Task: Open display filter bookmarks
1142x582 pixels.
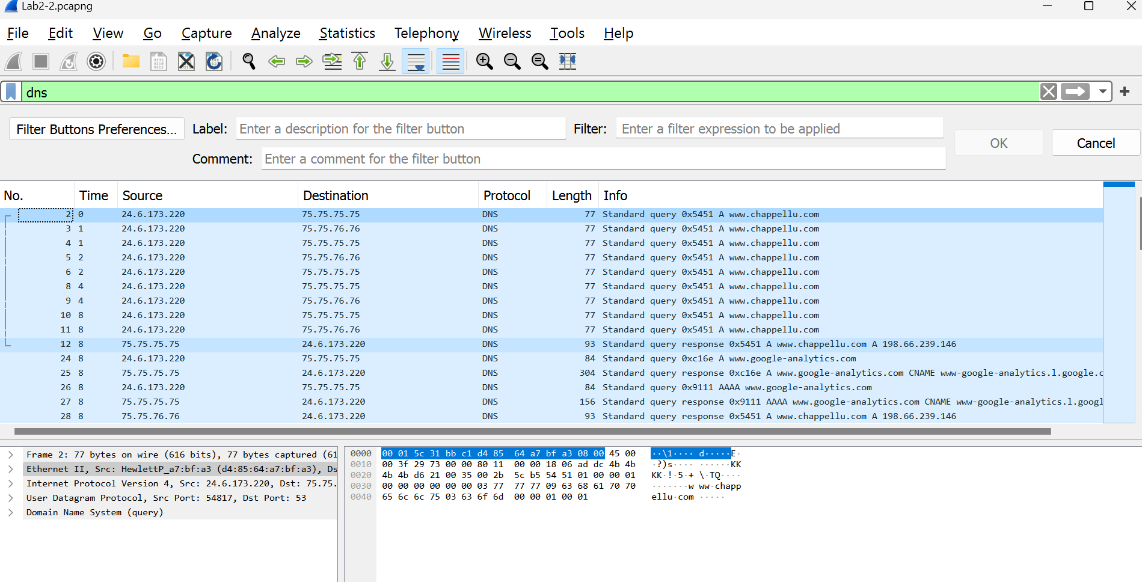Action: pyautogui.click(x=11, y=92)
